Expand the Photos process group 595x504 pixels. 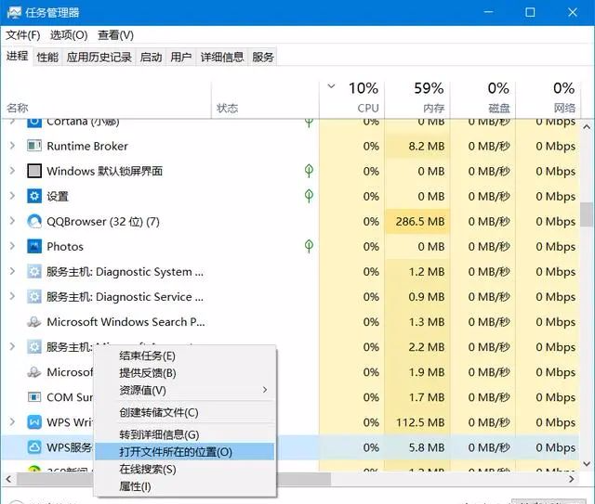[12, 246]
